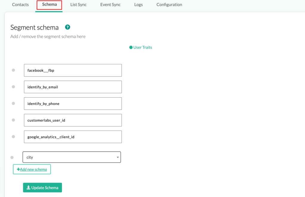Select the customerlabs_user_id input
Screen dimensions: 305x197
pyautogui.click(x=73, y=120)
